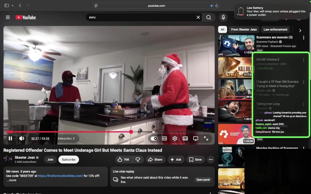Open the YouTube guide hamburger menu

pos(8,18)
